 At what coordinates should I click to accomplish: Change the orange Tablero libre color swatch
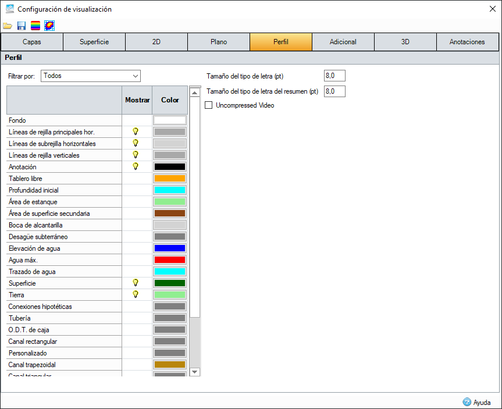coord(170,179)
